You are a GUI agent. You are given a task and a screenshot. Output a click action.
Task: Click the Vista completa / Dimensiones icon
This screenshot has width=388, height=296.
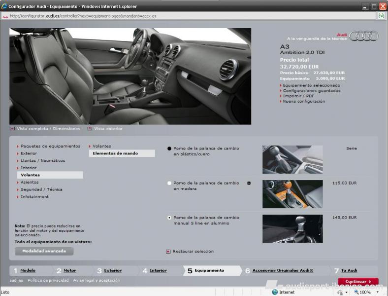[x=12, y=129]
